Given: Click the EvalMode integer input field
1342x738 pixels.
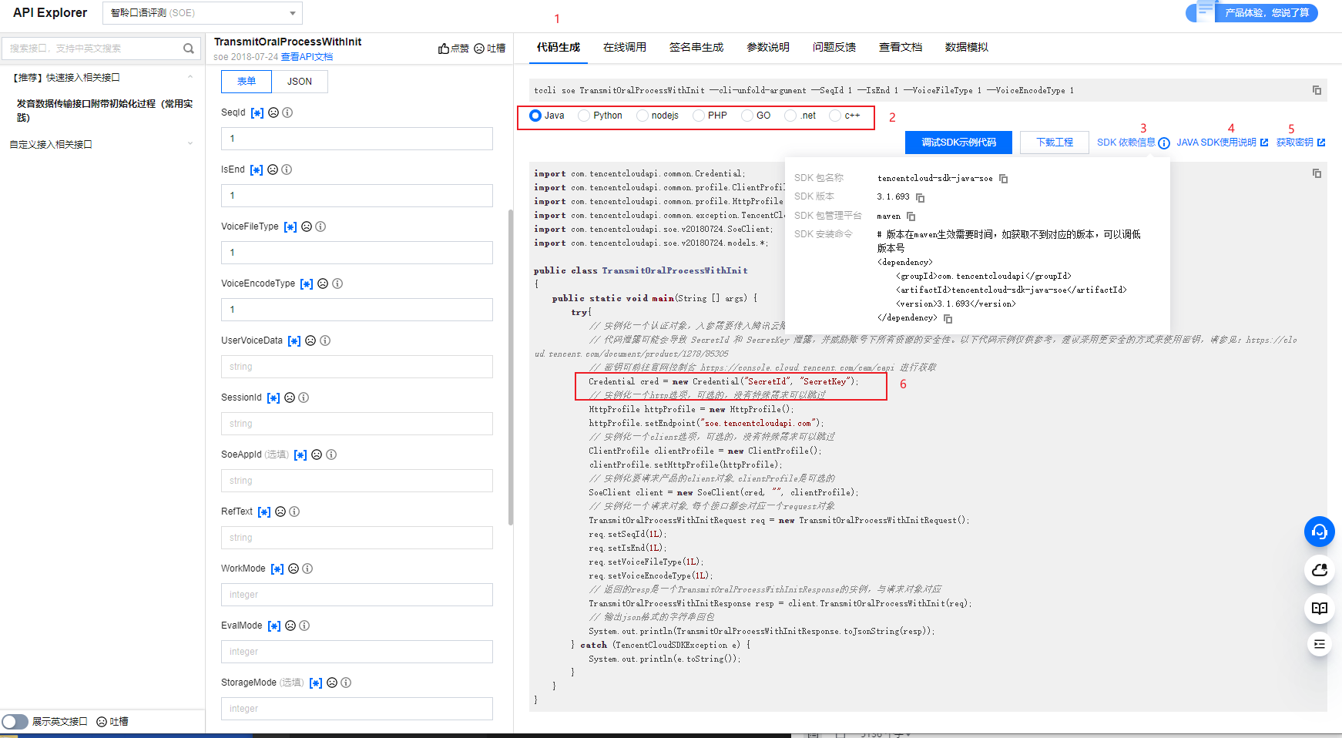Looking at the screenshot, I should pos(357,652).
